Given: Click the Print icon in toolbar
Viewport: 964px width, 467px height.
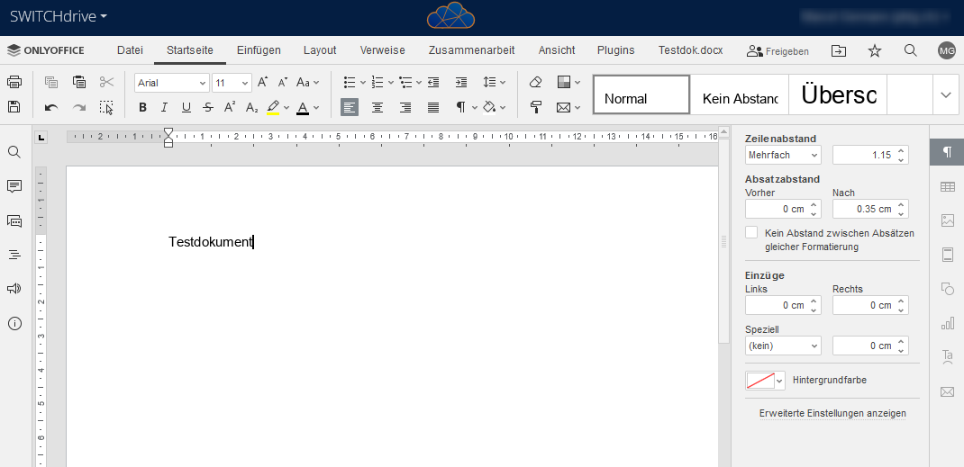Looking at the screenshot, I should coord(14,82).
